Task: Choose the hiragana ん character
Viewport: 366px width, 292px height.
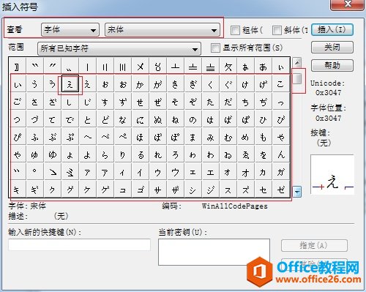Action: coord(280,154)
